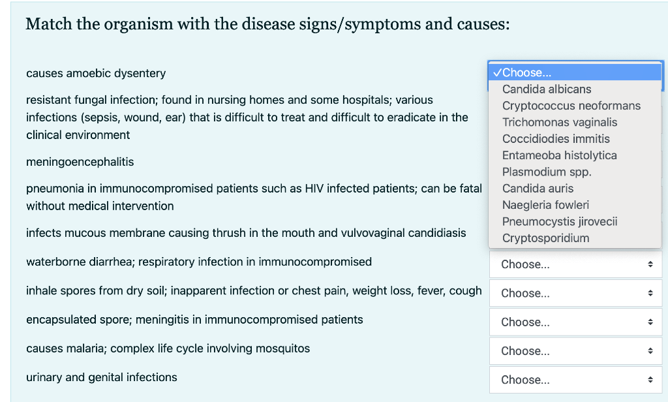The height and width of the screenshot is (402, 668).
Task: Select Plasmodium spp. option
Action: click(547, 172)
